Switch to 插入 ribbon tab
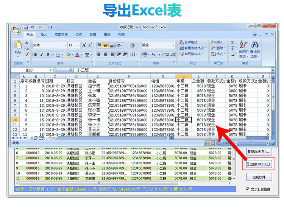This screenshot has width=284, height=209. (44, 34)
